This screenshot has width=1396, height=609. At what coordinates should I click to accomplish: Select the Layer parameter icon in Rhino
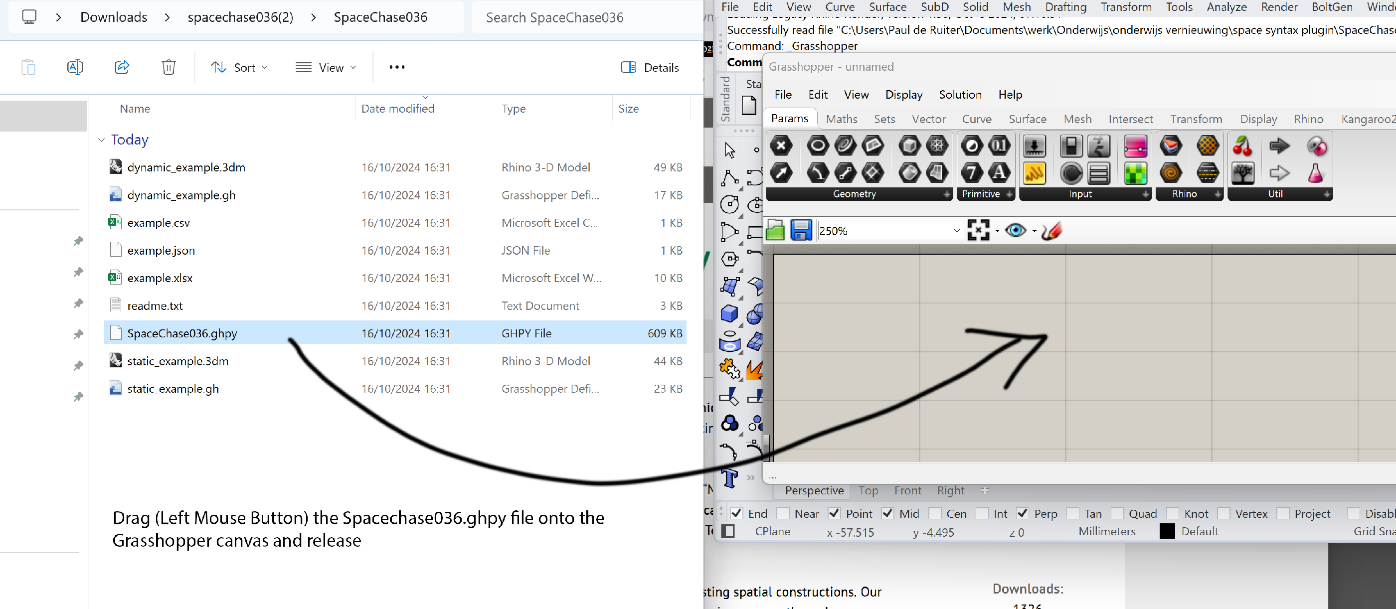point(1171,145)
